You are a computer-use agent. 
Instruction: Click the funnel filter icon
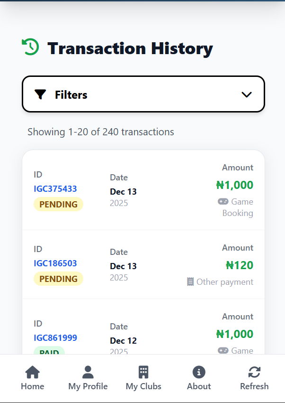coord(41,94)
